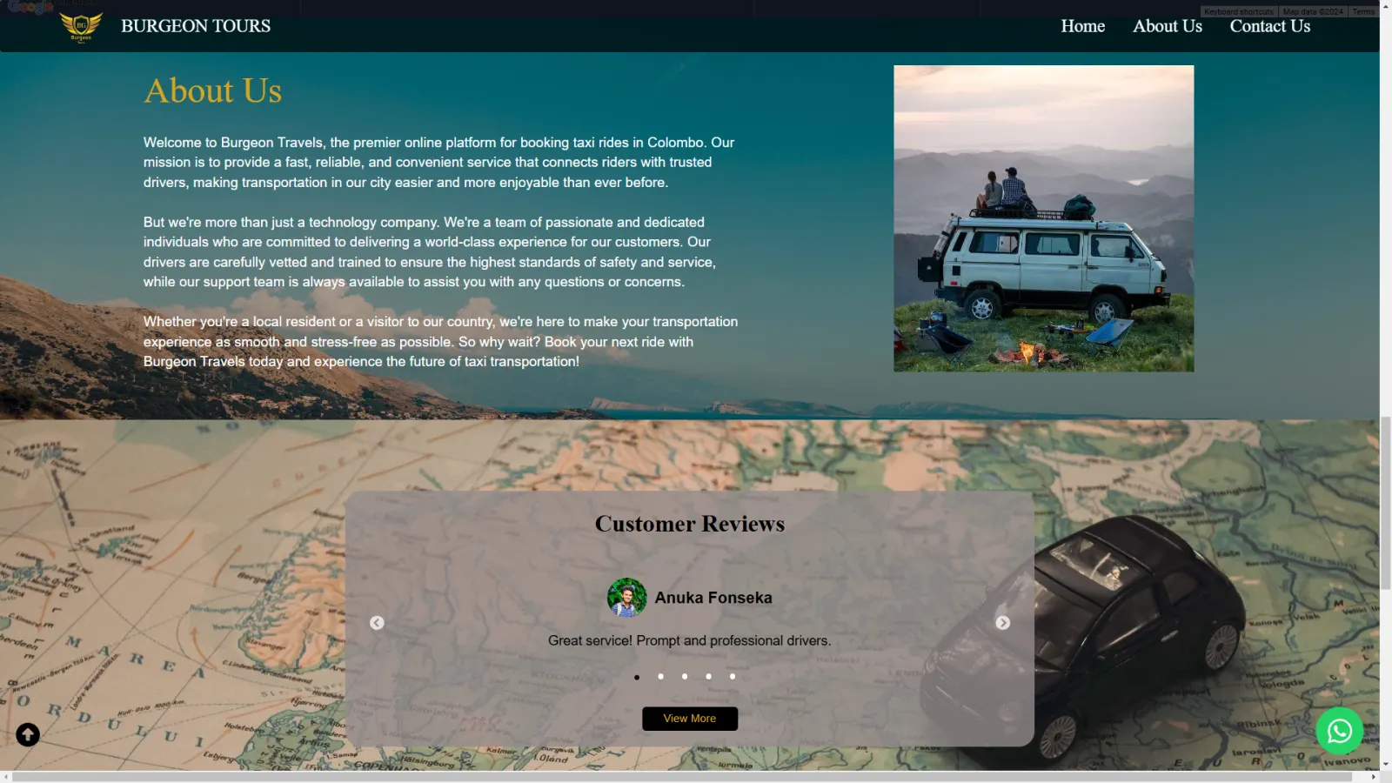Screen dimensions: 1392x783
Task: Click the paragraph starting 'Whether you're a local'
Action: click(x=441, y=342)
